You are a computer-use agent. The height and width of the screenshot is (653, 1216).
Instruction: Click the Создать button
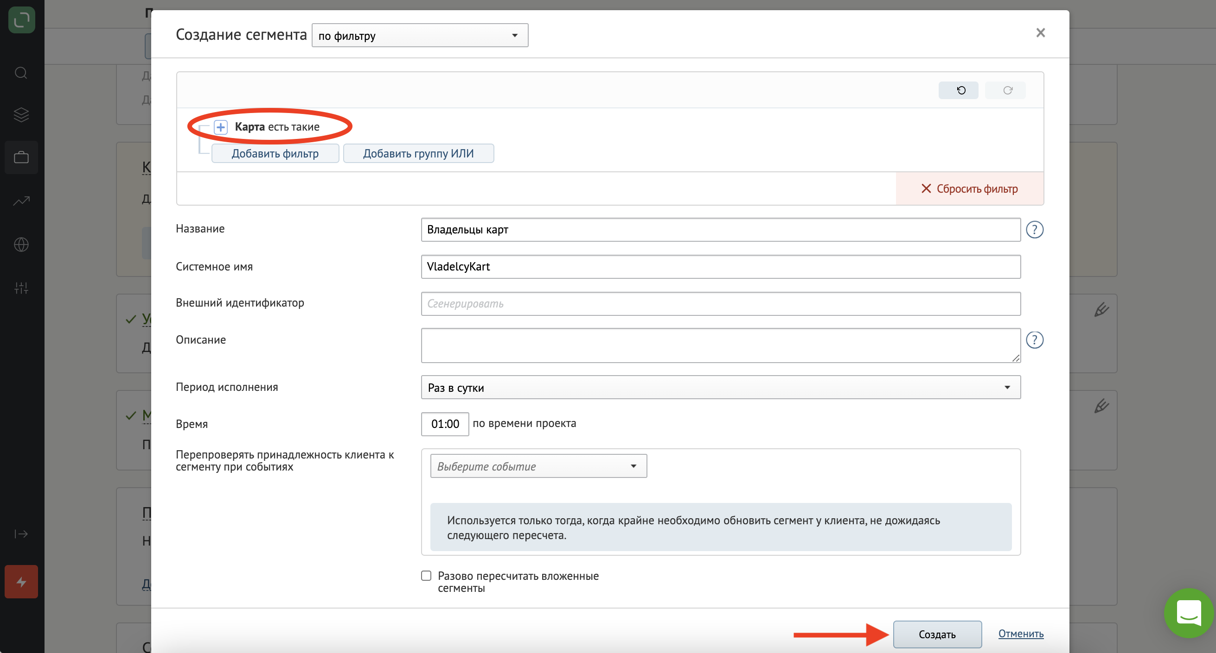(937, 634)
